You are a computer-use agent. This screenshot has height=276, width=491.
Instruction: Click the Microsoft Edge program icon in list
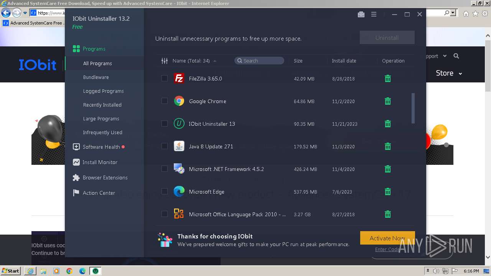[179, 192]
